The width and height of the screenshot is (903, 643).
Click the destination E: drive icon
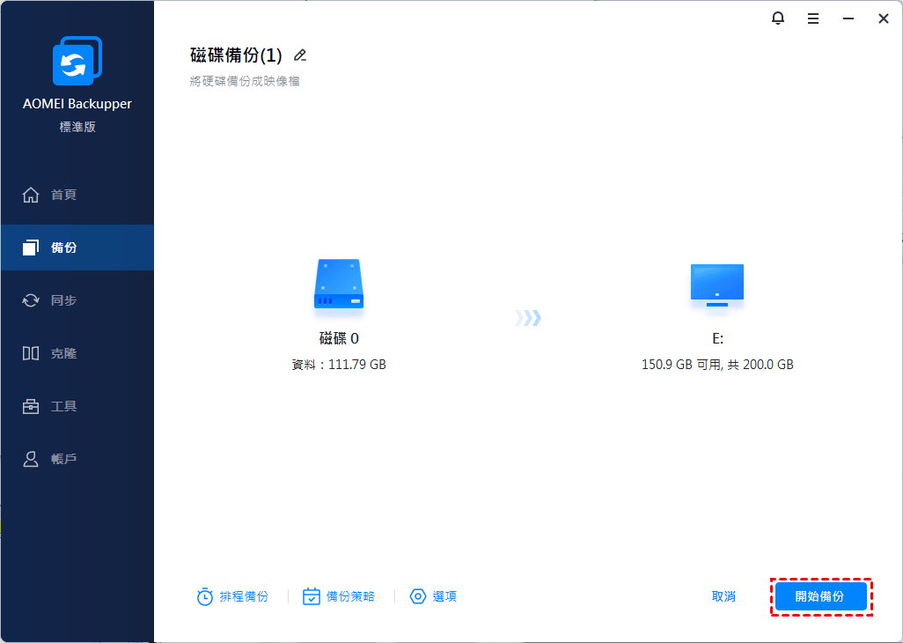717,285
